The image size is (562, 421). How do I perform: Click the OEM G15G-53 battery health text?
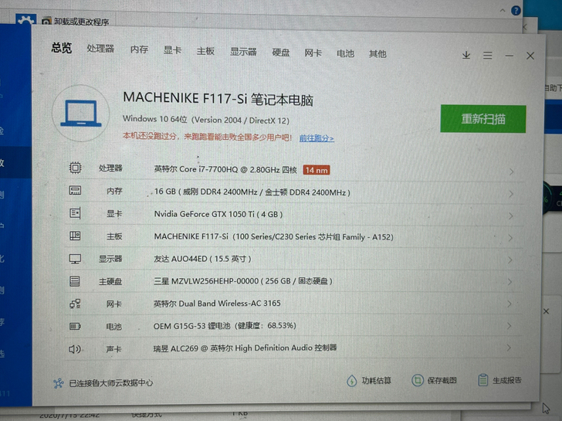tap(225, 326)
